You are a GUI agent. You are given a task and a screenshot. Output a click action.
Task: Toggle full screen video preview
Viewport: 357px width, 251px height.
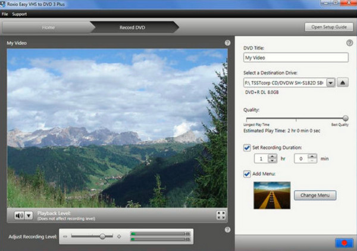(221, 215)
